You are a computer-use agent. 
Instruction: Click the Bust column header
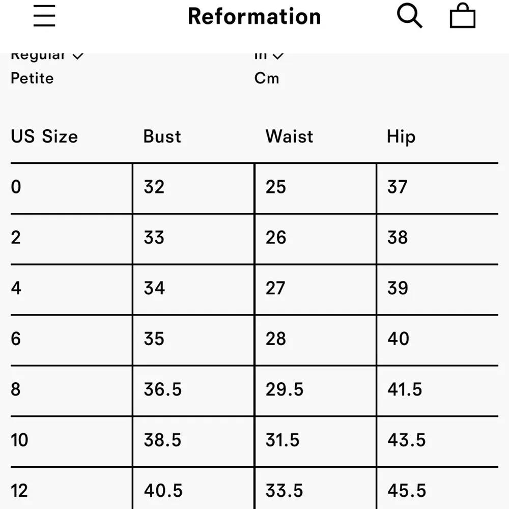coord(162,136)
